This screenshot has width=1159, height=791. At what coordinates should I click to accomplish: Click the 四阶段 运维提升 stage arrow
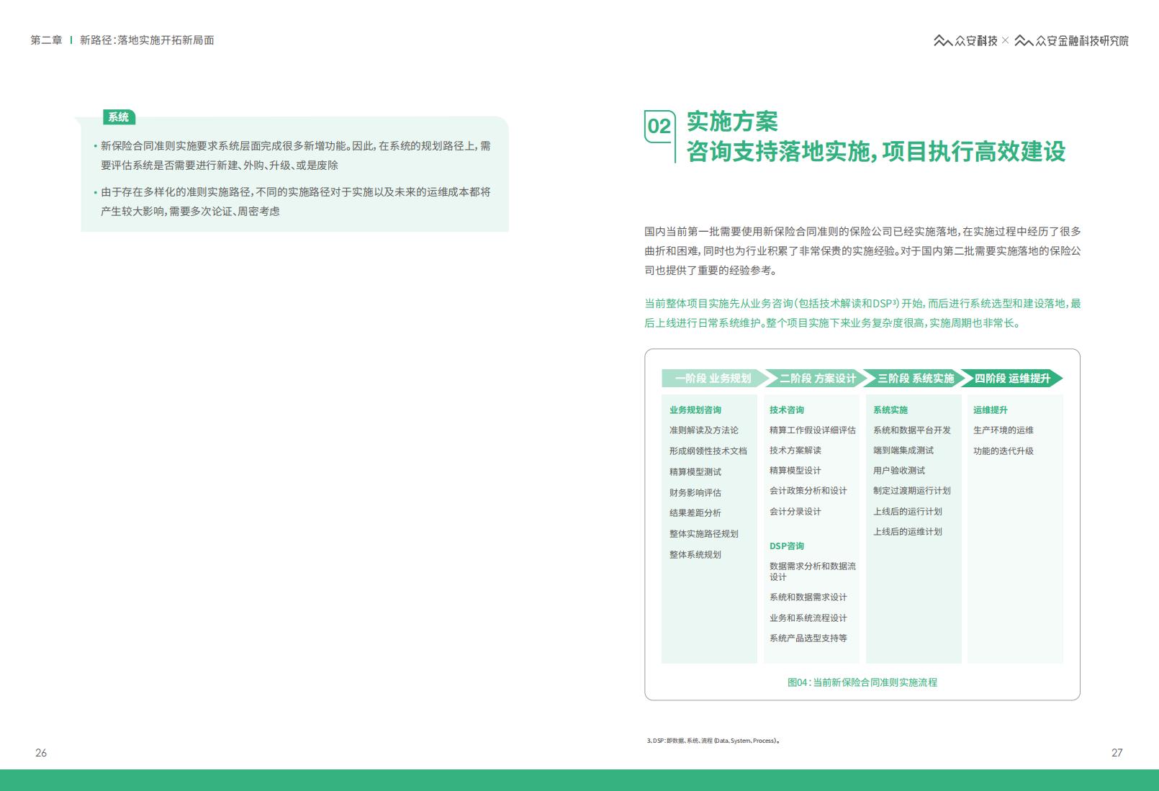(x=1012, y=379)
